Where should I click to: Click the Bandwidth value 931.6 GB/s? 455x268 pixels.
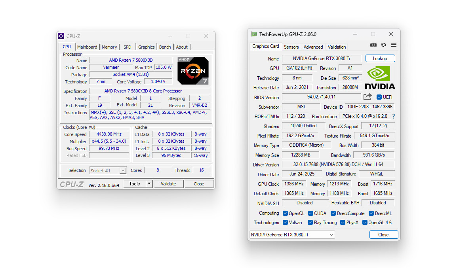click(374, 155)
